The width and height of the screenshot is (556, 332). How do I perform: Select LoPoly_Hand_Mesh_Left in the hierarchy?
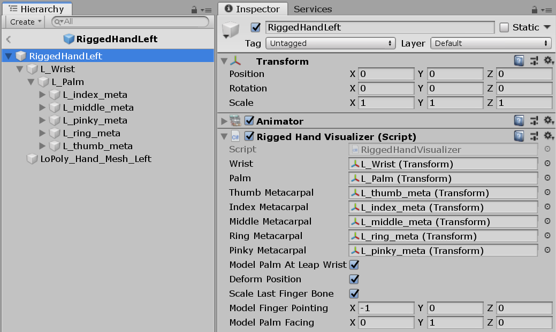tap(95, 159)
